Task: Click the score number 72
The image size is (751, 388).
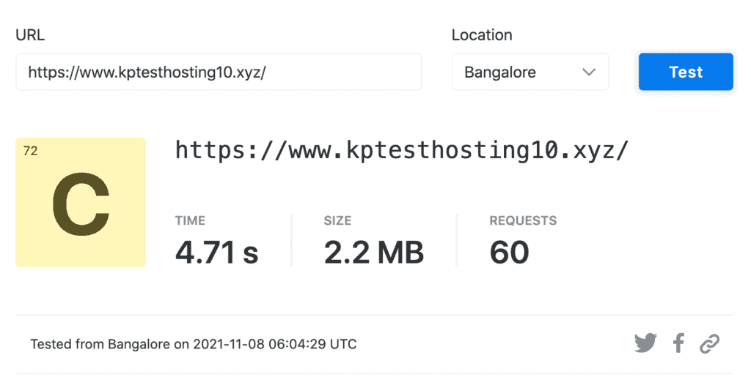Action: point(31,152)
